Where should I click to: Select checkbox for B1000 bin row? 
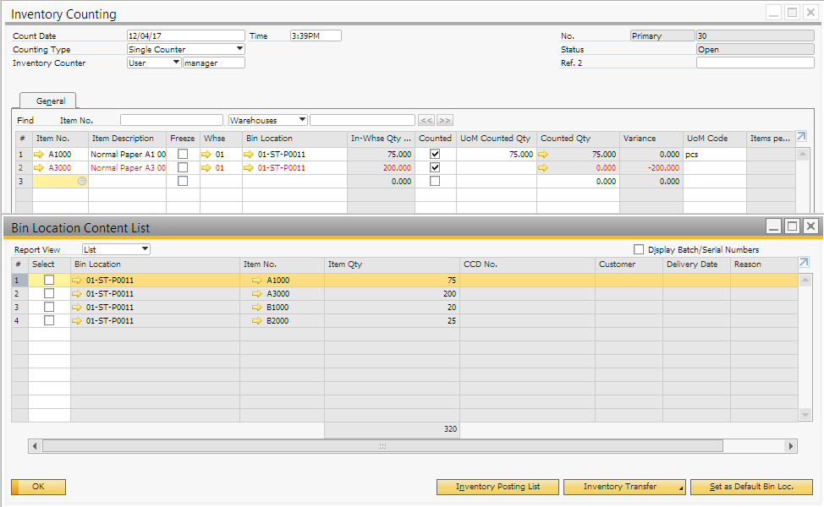point(49,308)
